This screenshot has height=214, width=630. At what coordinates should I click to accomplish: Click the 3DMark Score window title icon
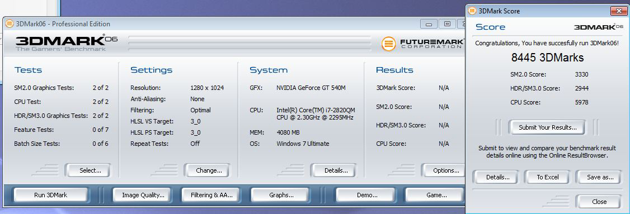point(472,11)
